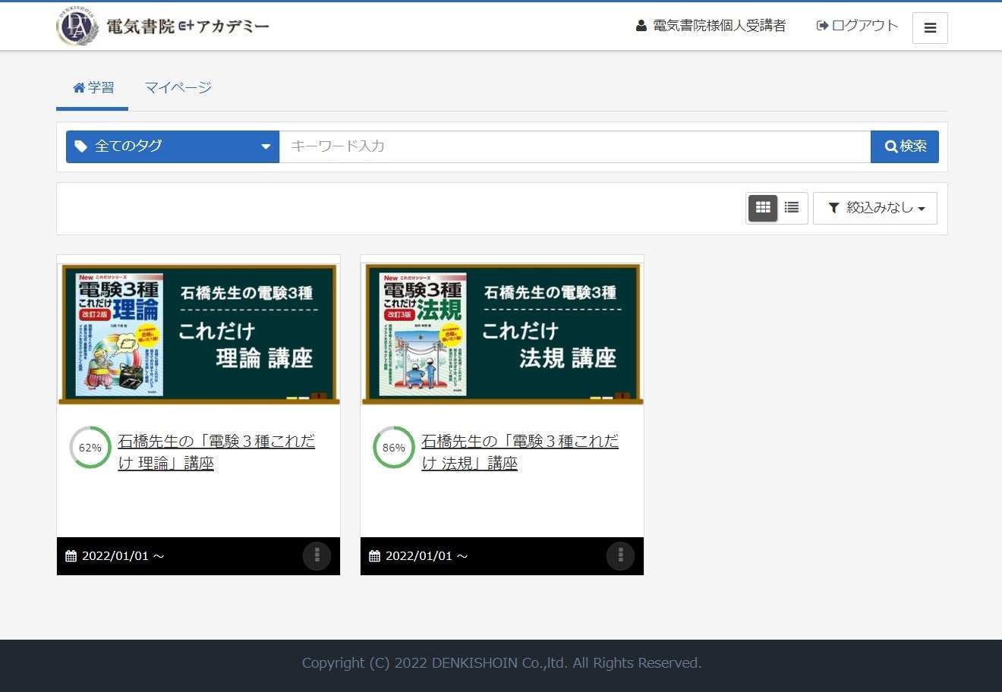
Task: Click the 86% progress circle
Action: point(392,447)
